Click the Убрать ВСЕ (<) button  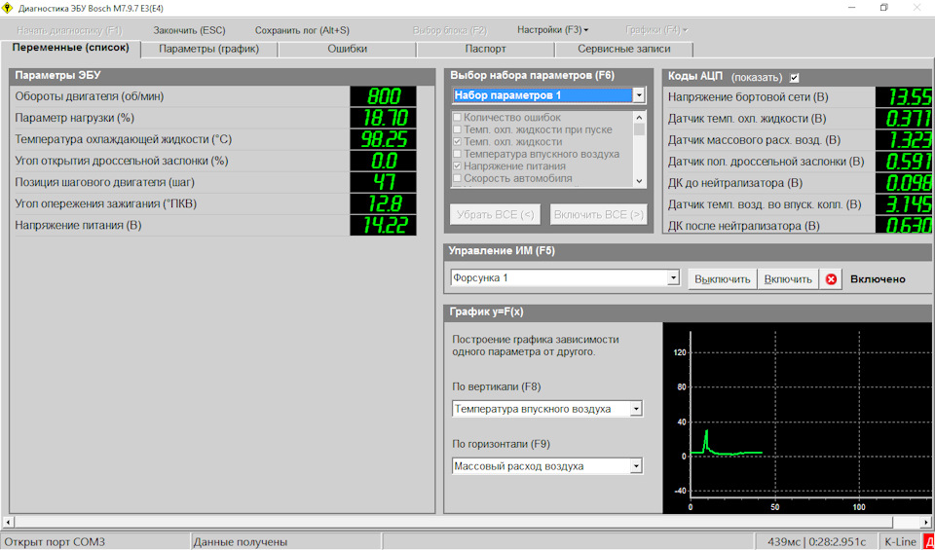point(495,214)
